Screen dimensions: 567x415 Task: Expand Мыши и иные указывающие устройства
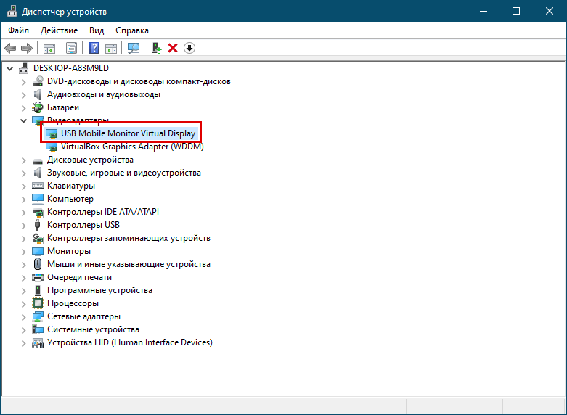point(23,264)
